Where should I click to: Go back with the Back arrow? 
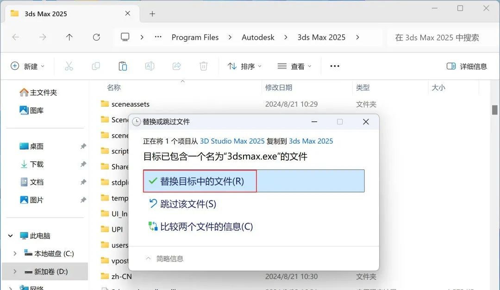16,37
